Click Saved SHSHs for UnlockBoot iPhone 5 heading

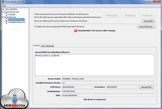click(52, 52)
